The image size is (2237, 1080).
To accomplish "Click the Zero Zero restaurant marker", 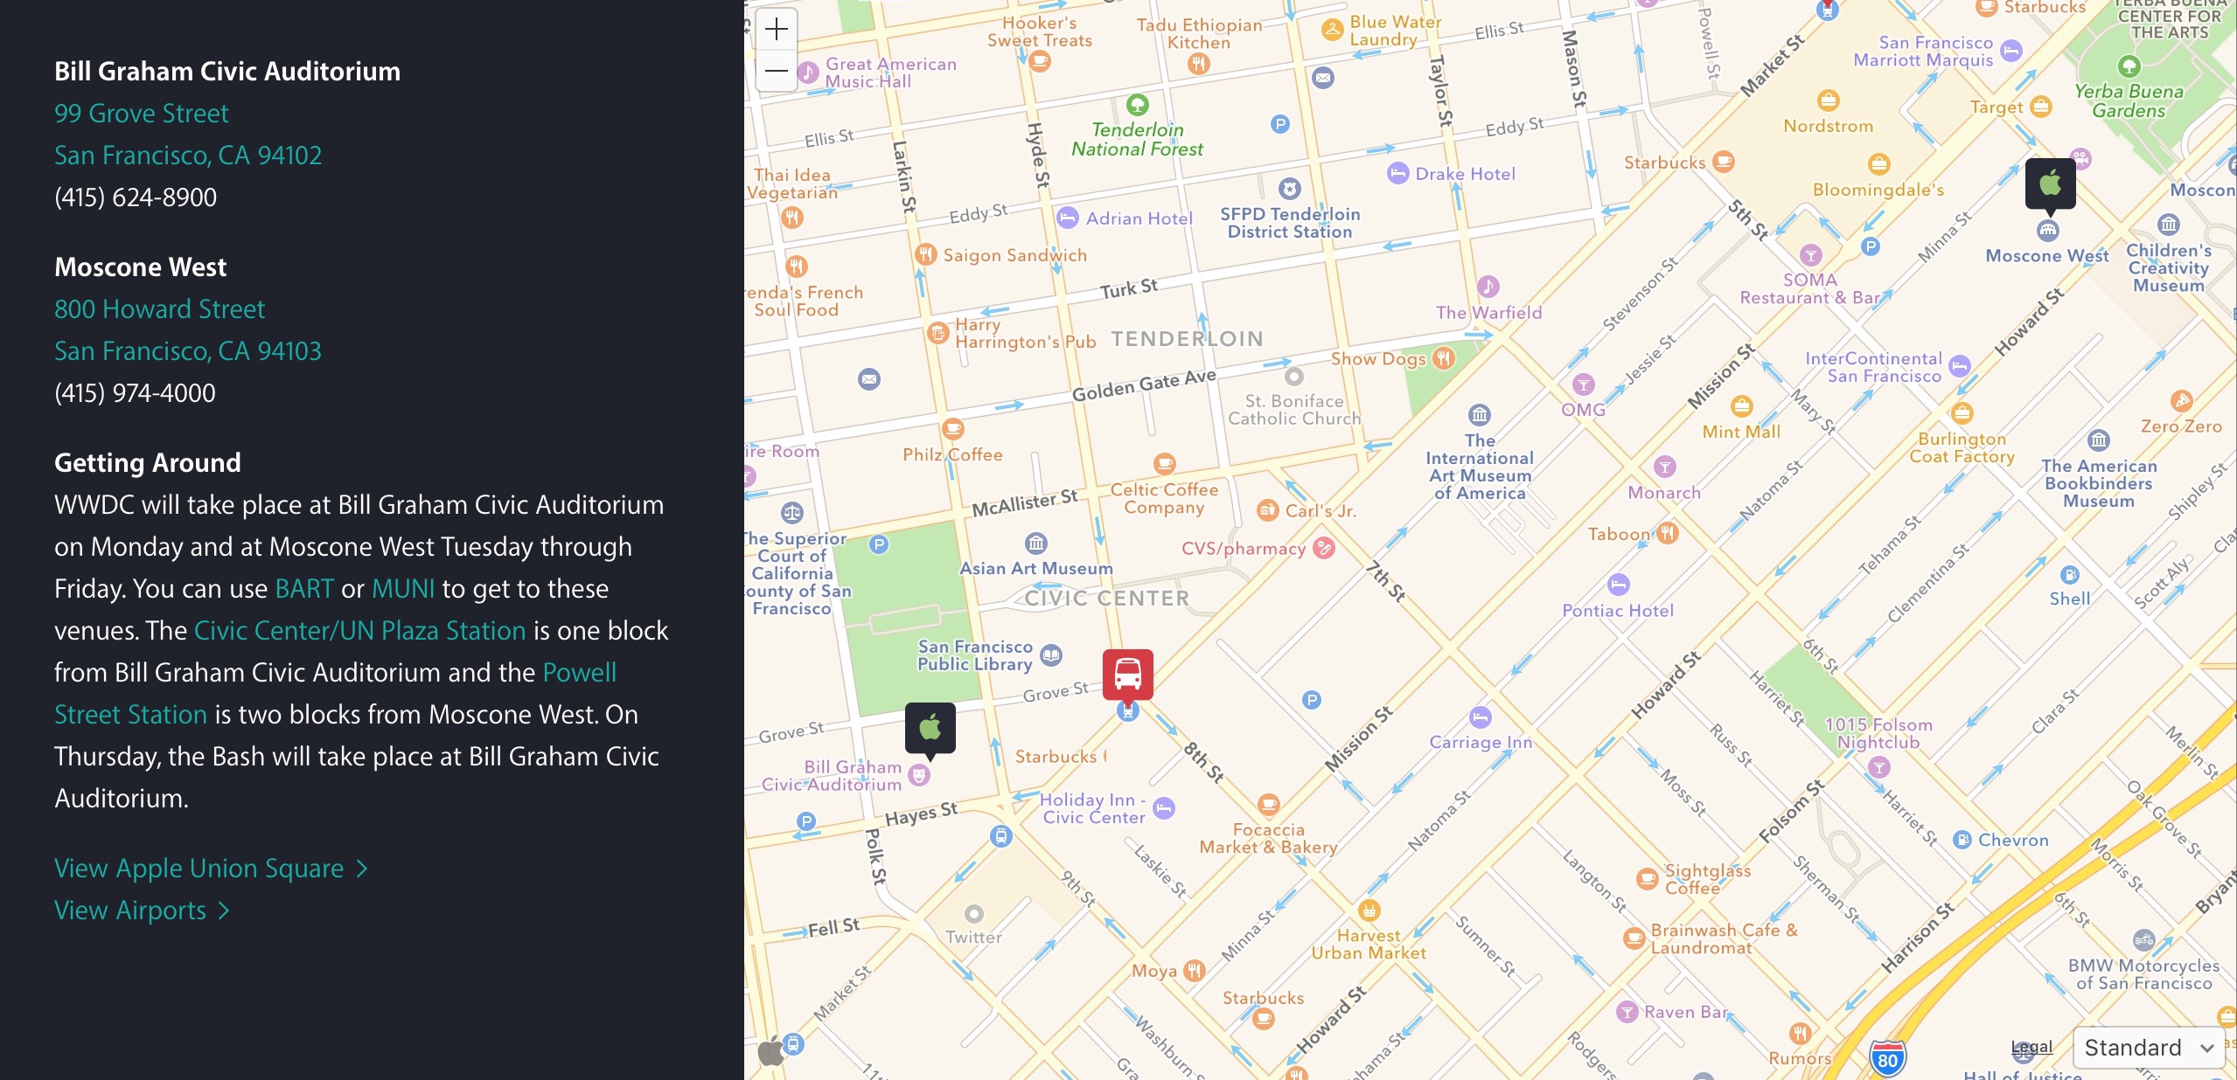I will point(2182,402).
